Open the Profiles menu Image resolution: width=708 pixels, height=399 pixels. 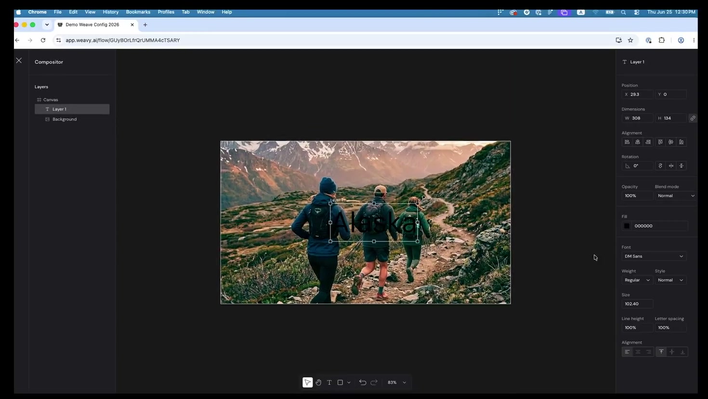(166, 12)
